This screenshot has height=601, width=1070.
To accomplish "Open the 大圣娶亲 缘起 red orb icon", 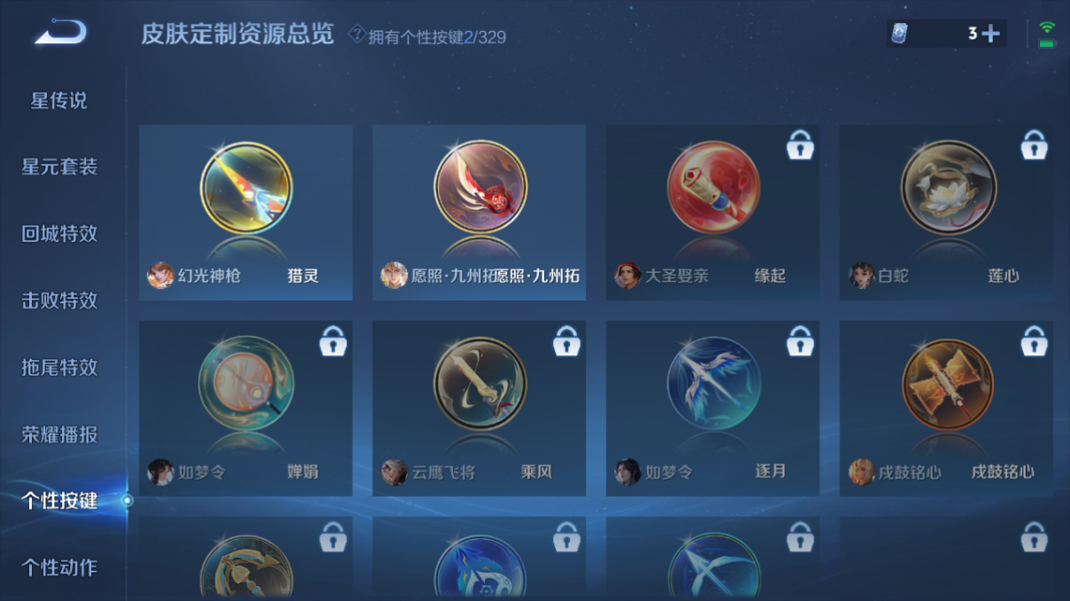I will click(x=713, y=188).
